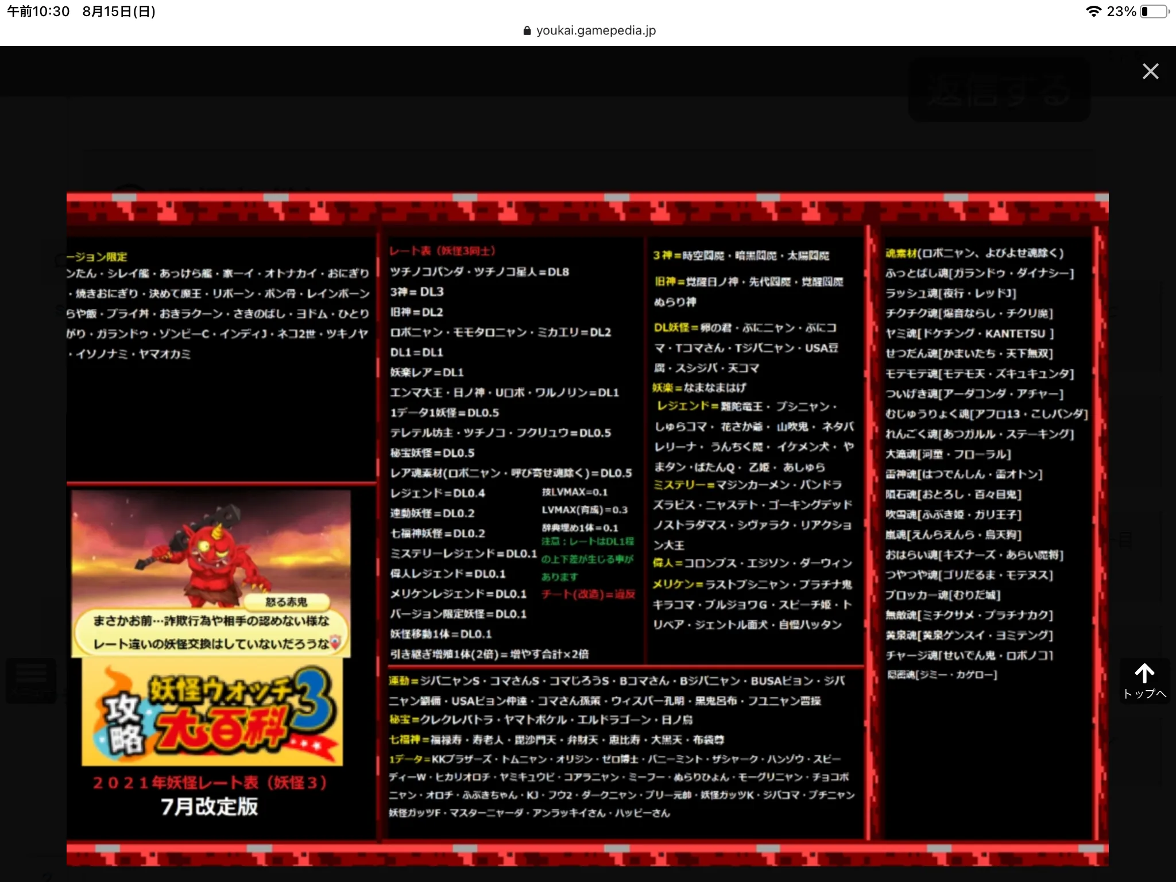Tap the せつだん魂[かまいたち・天下無双] line
The width and height of the screenshot is (1176, 882).
(x=969, y=353)
